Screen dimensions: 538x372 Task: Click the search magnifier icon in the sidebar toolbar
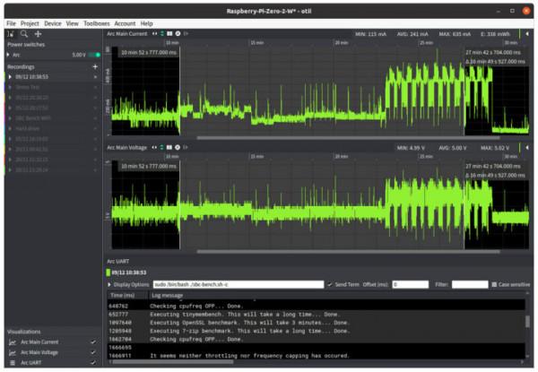coord(23,33)
